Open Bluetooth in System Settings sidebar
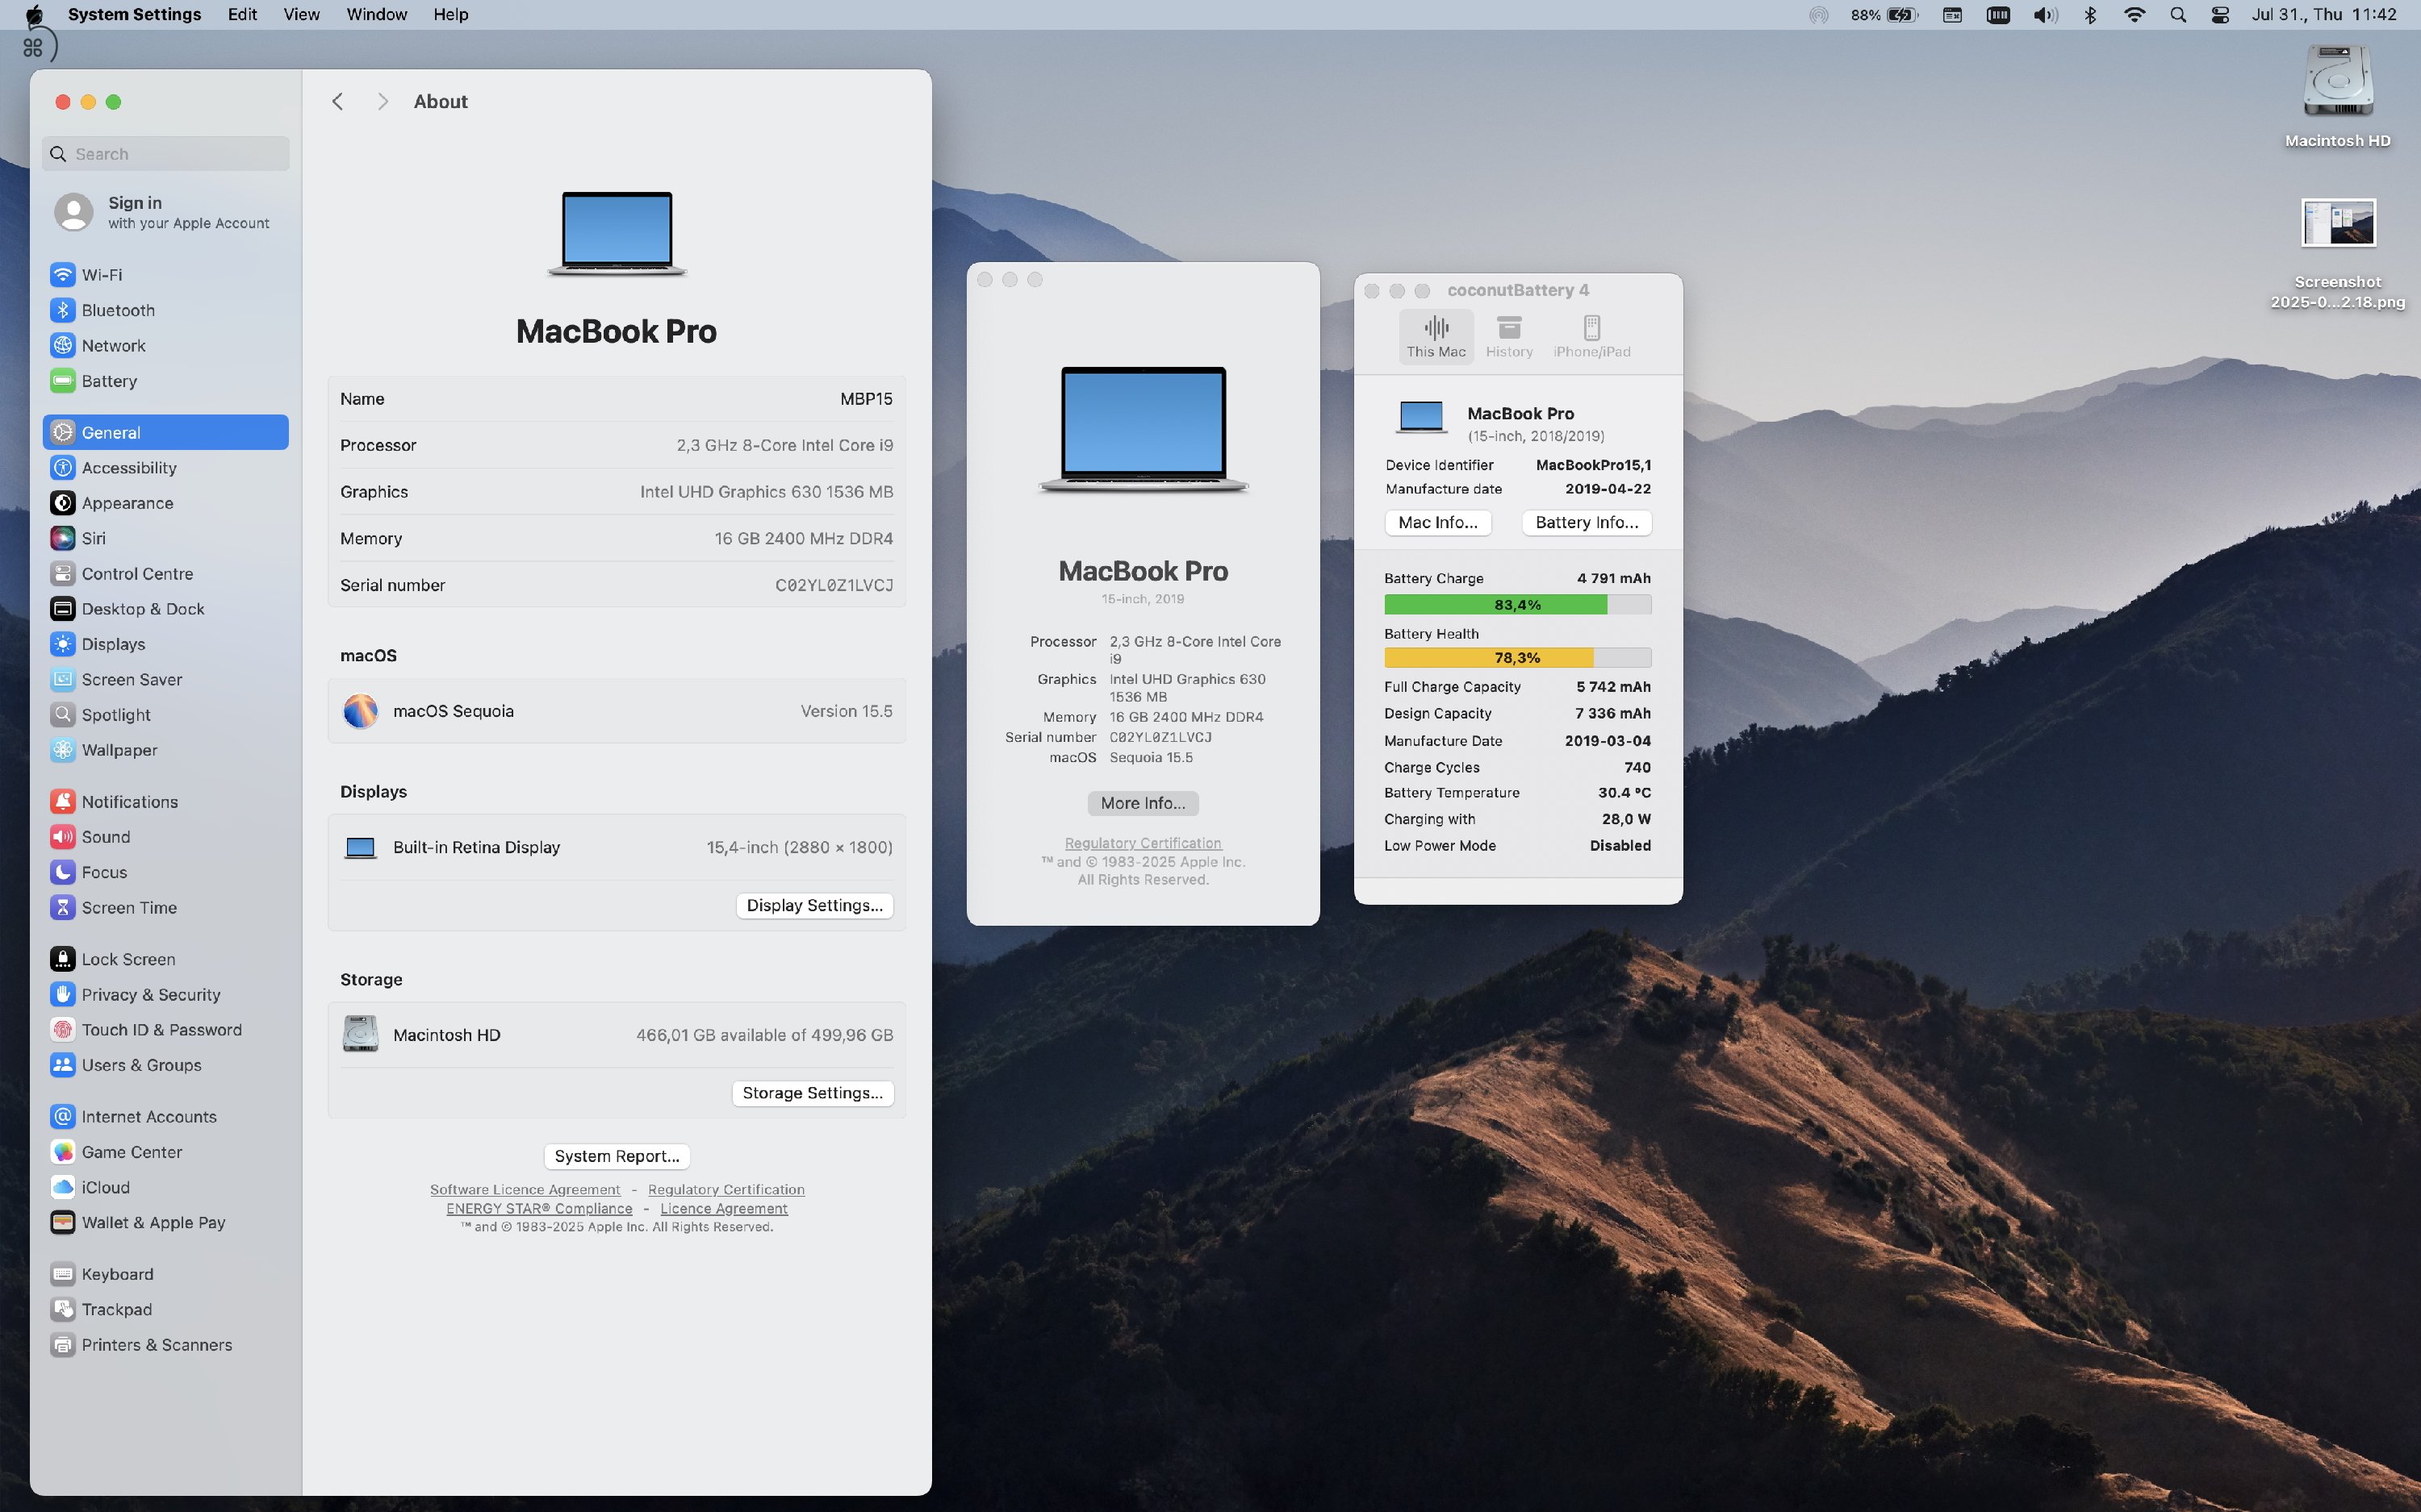 coord(165,310)
